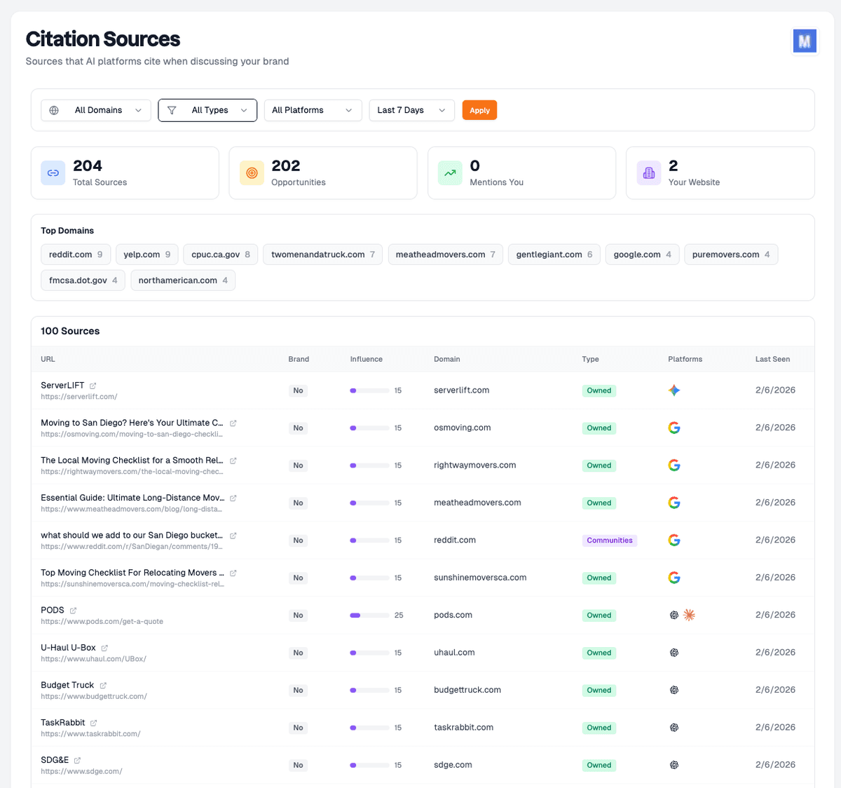Click the Claude icon on the PODS row

(689, 614)
